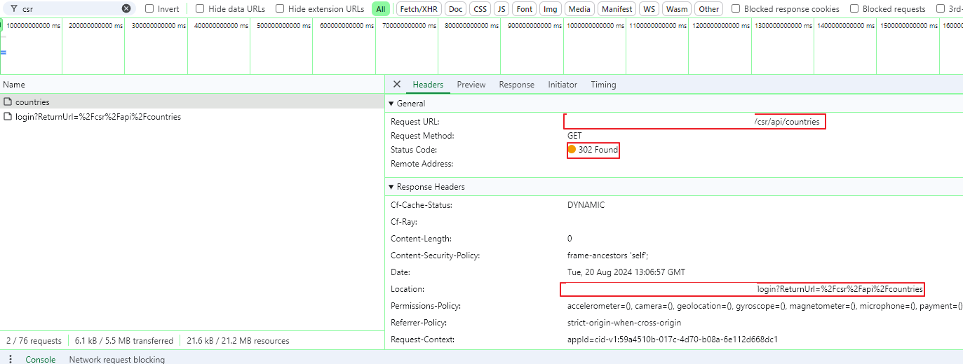Click the Request-Context appId value
Screen dimensions: 963x364
(x=673, y=339)
